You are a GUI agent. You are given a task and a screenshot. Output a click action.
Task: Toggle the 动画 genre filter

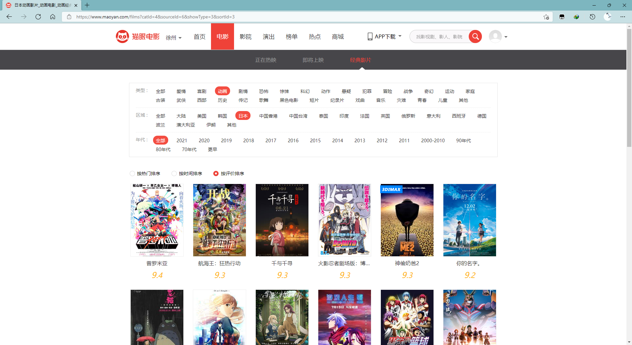click(222, 91)
